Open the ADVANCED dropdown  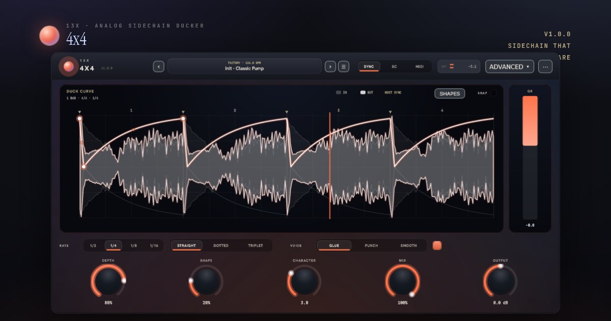[510, 66]
